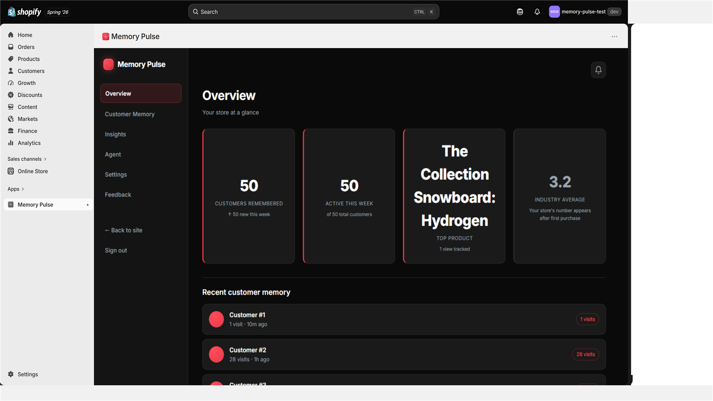Screen dimensions: 713x401
Task: Expand the Apps section
Action: (x=16, y=189)
